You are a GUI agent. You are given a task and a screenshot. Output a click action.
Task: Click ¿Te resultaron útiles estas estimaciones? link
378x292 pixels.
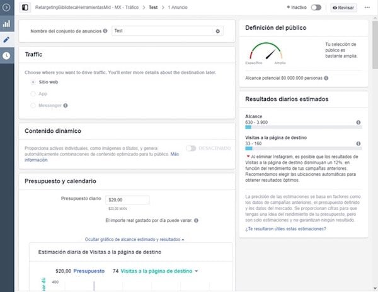[285, 228]
